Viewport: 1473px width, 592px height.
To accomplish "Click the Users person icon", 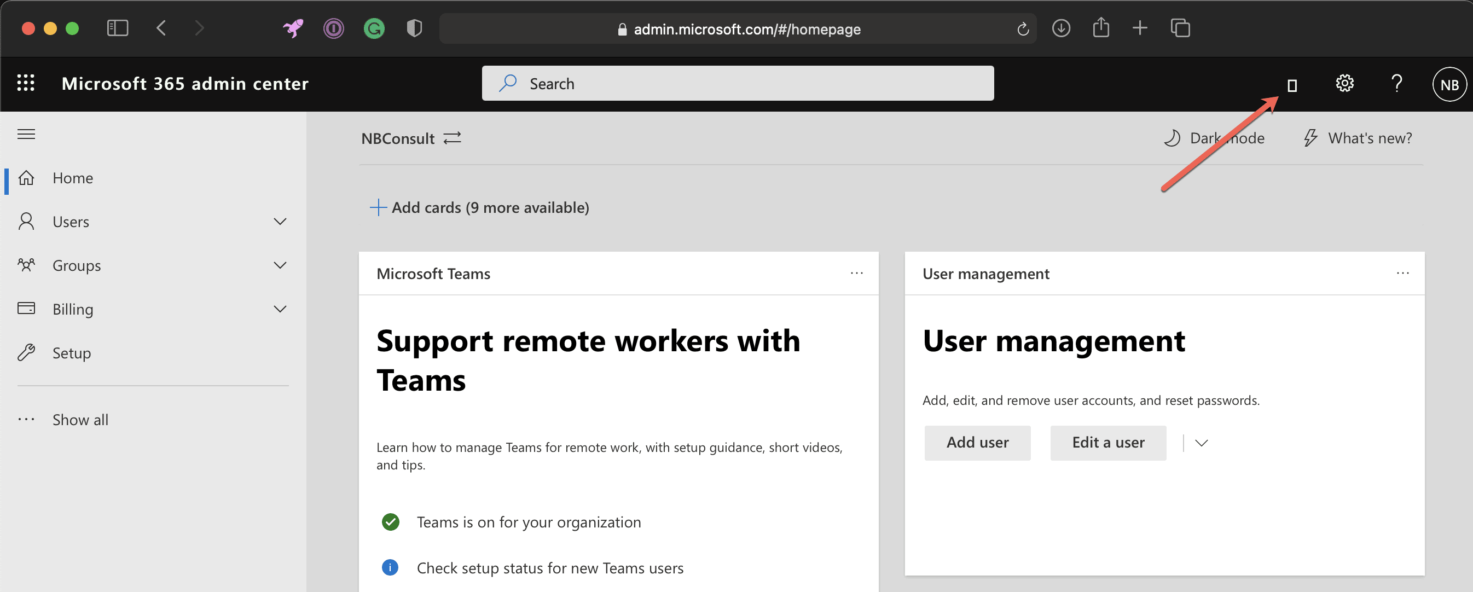I will click(x=26, y=222).
